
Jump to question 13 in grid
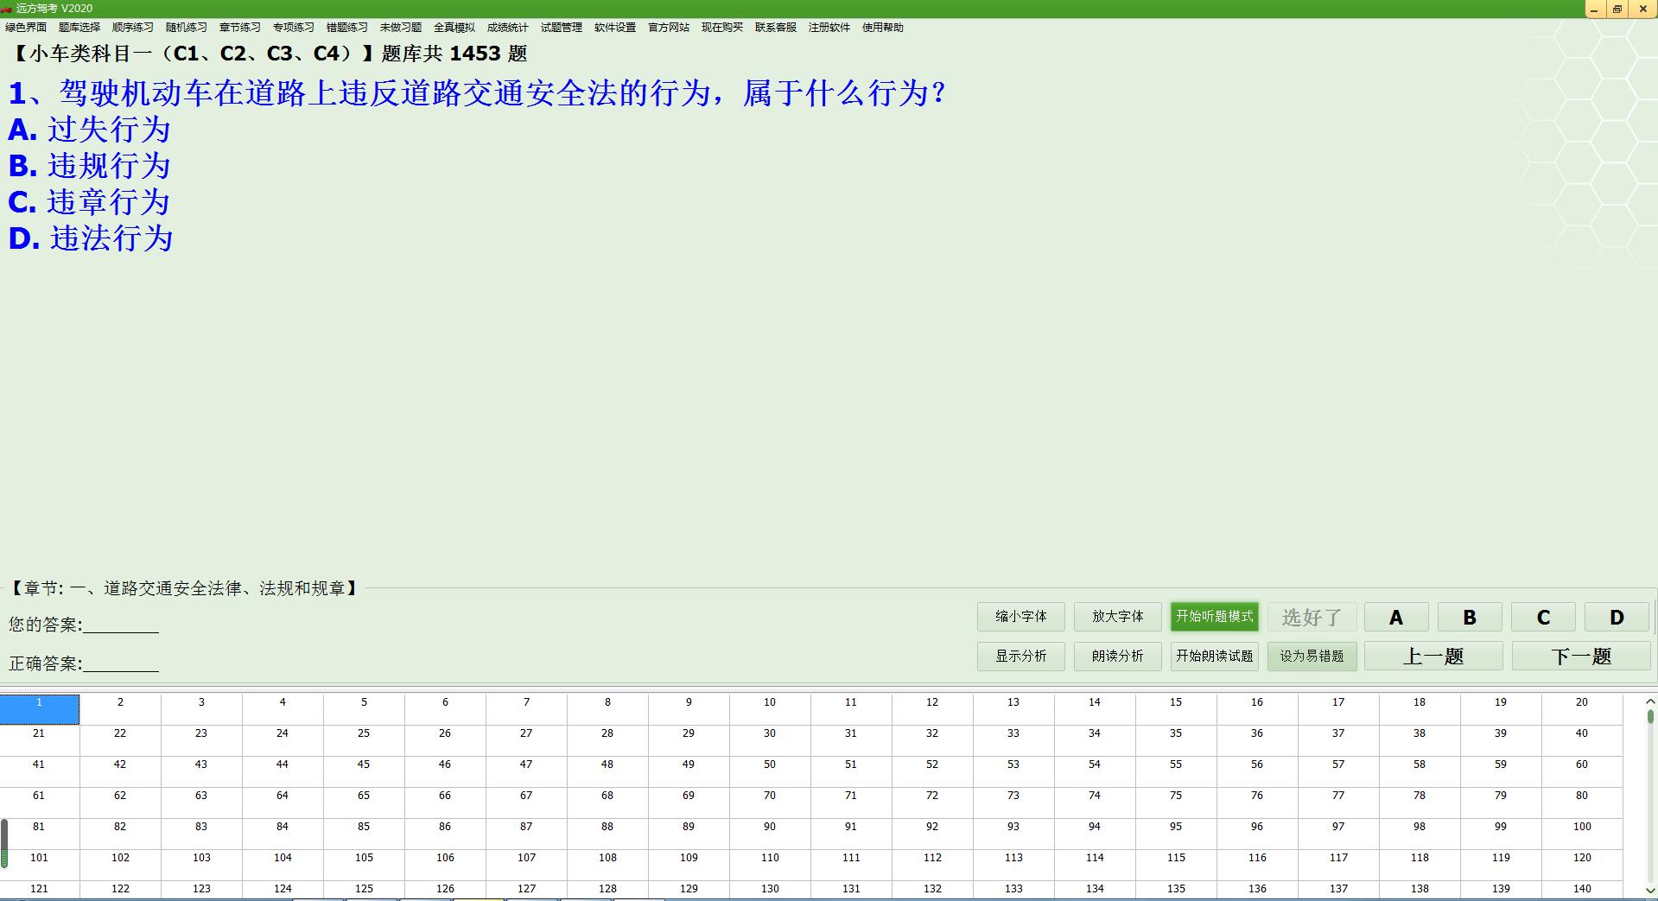pos(1013,709)
